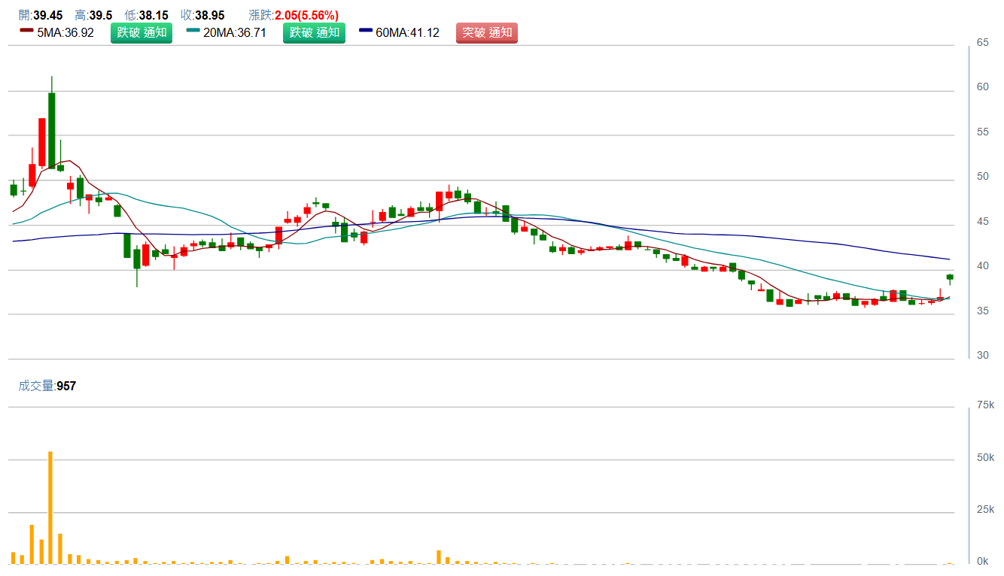Click the navy 60MA legend line swatch
Viewport: 1004px width, 576px height.
pyautogui.click(x=366, y=31)
